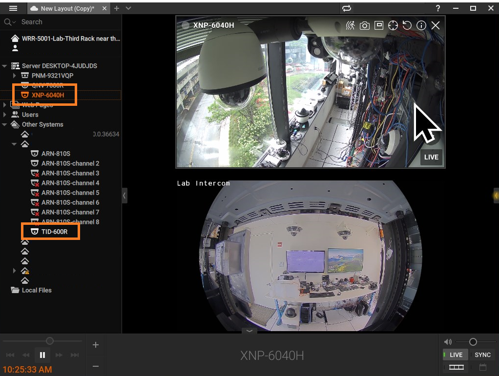Close the New Layout (Copy)* tab
499x376 pixels.
(104, 9)
